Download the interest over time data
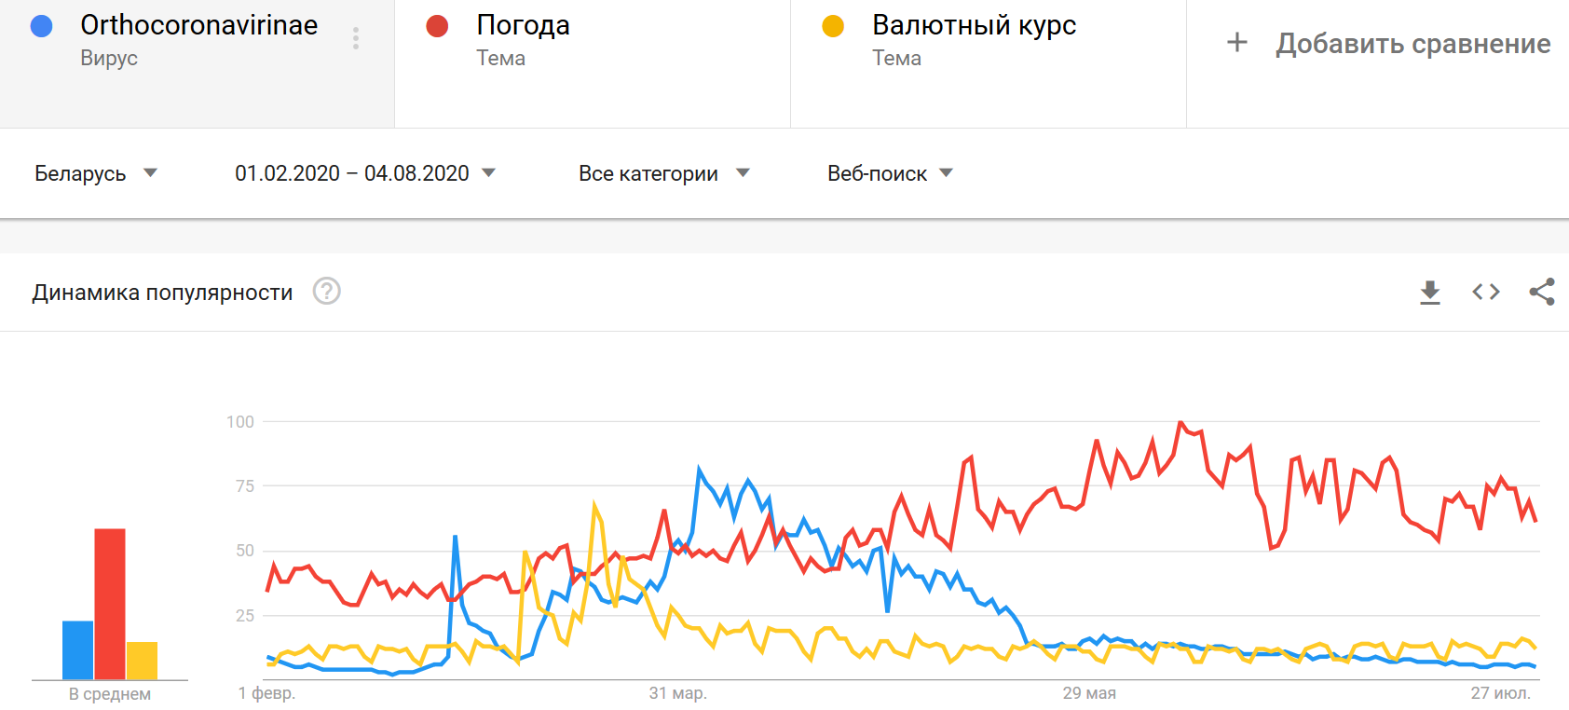The image size is (1569, 710). coord(1429,293)
